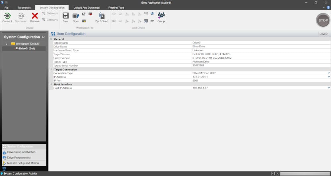Collapse the Workspace "Default" tree node
Screen dimensions: 331x176
click(x=7, y=44)
